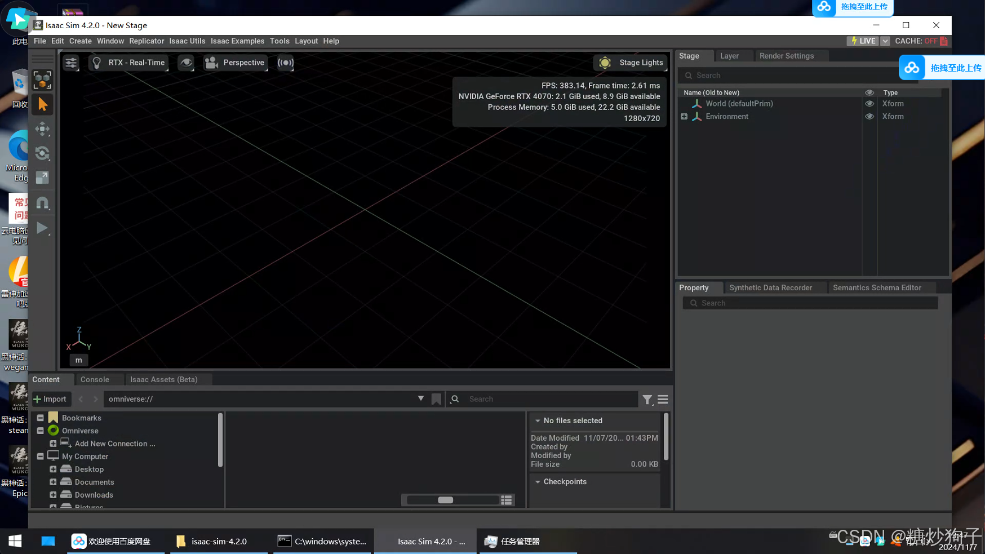Screen dimensions: 985x554
Task: Open the Layout menu
Action: click(x=306, y=41)
